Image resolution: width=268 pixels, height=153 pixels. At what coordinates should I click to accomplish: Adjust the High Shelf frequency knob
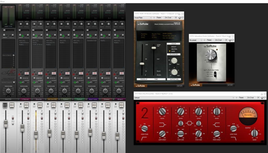coord(216,134)
